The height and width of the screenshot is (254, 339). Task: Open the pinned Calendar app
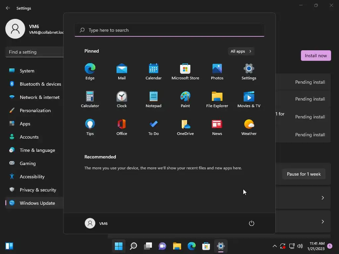[x=154, y=72]
